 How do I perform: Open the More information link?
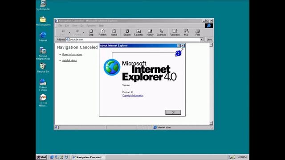[x=72, y=54]
